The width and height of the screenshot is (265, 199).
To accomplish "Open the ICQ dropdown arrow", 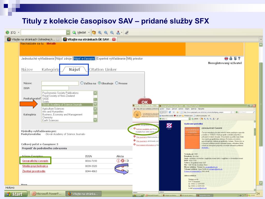I will 19,32.
